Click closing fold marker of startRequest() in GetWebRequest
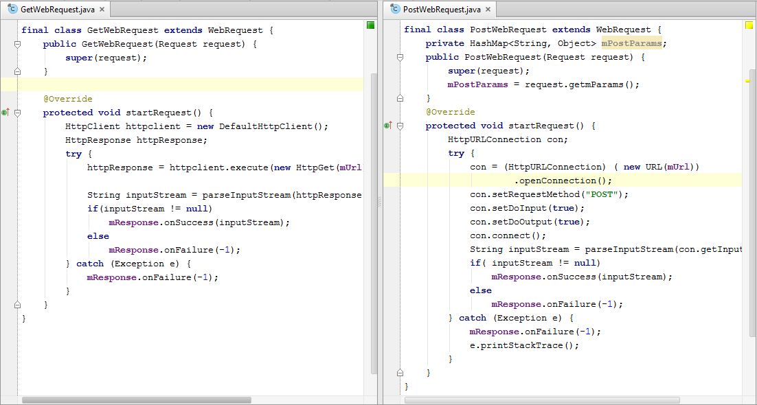 [x=17, y=305]
